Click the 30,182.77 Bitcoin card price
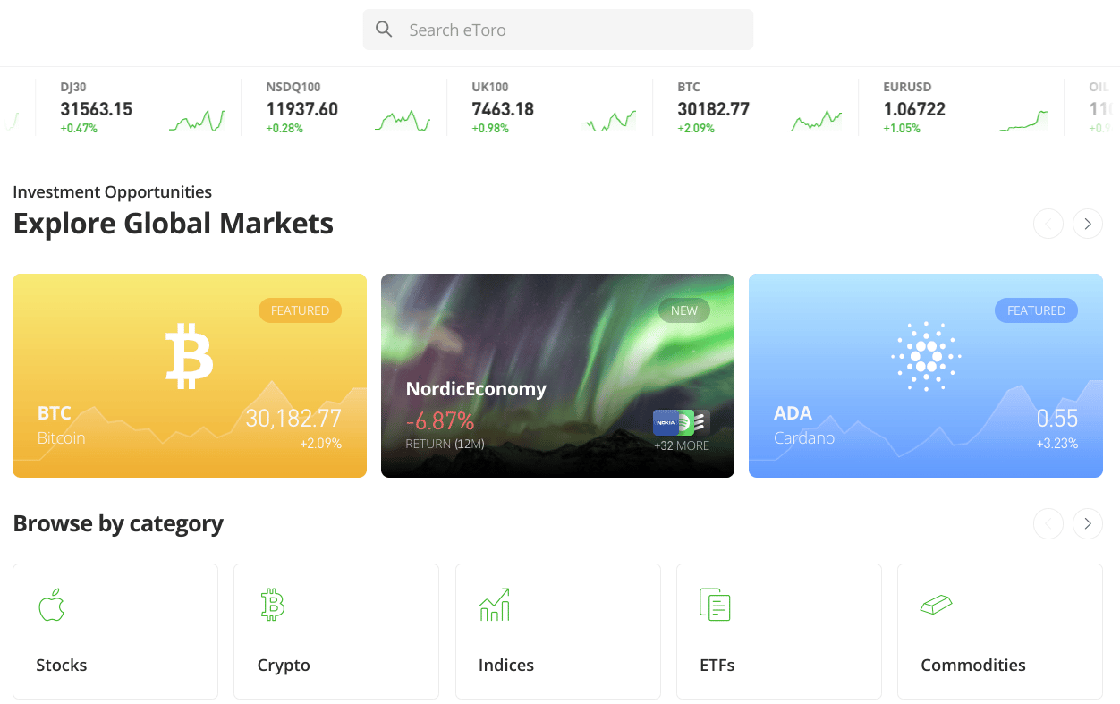 point(293,418)
